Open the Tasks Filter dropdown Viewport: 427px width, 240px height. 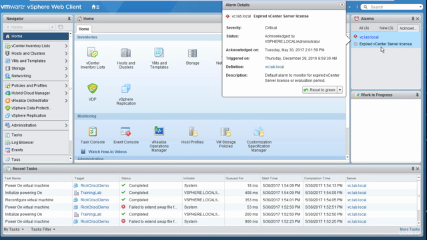[43, 229]
